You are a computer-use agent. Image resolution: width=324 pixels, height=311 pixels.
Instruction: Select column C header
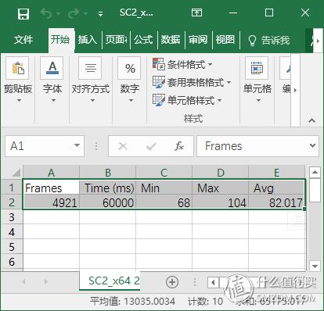coord(164,173)
